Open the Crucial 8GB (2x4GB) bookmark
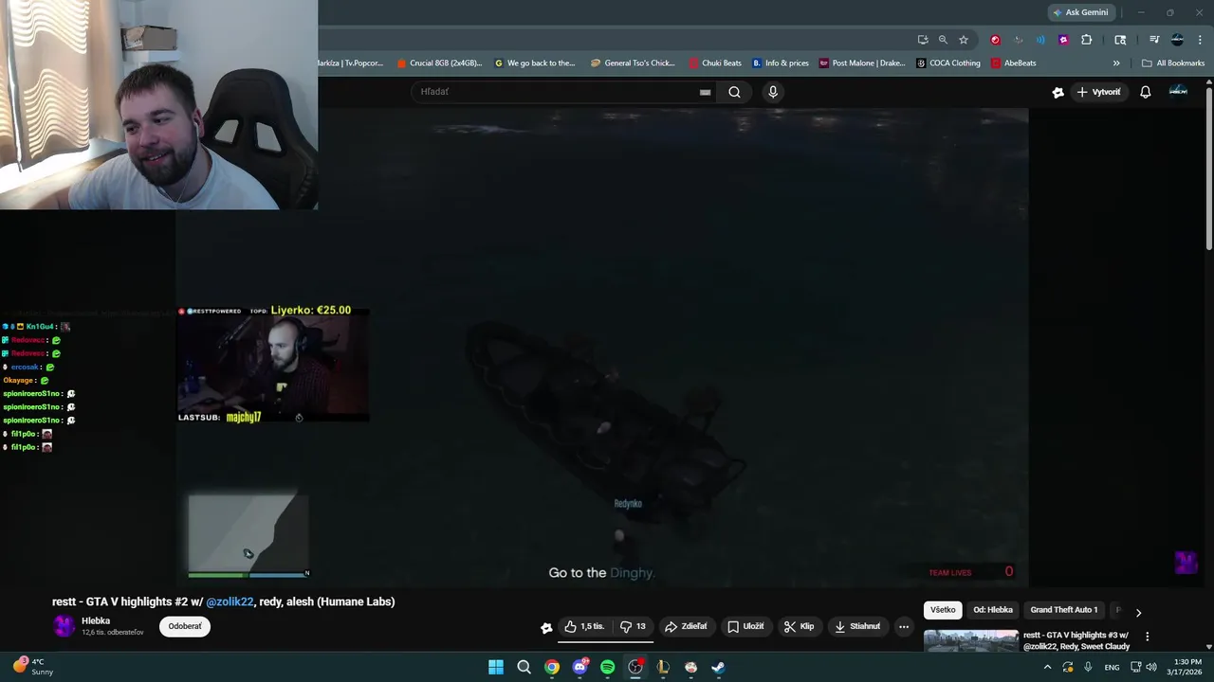Image resolution: width=1214 pixels, height=682 pixels. pos(439,63)
